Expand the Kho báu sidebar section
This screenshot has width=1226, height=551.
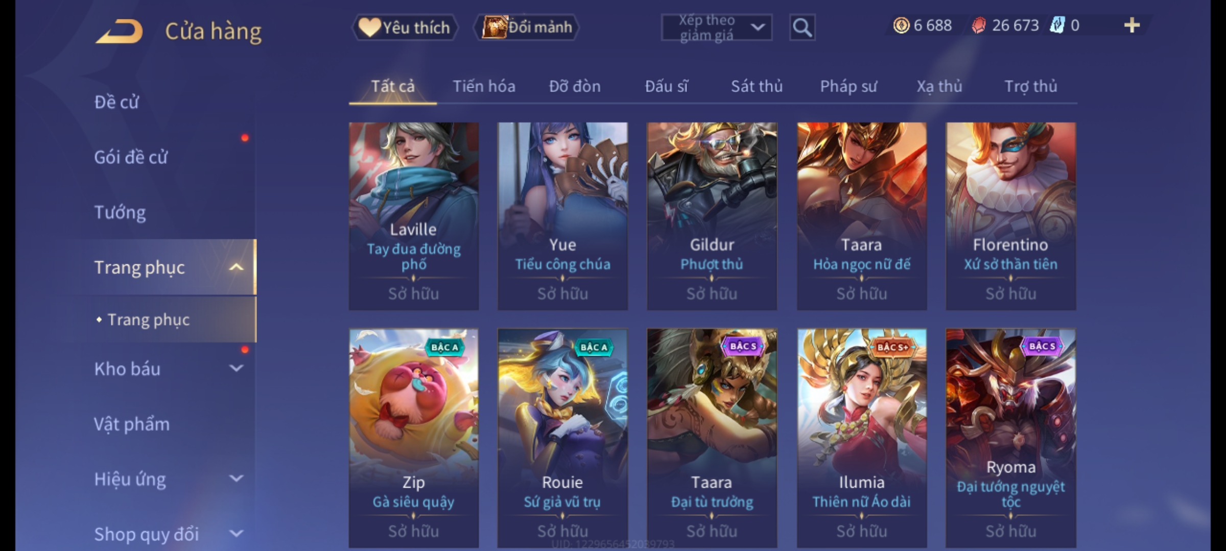pos(236,368)
